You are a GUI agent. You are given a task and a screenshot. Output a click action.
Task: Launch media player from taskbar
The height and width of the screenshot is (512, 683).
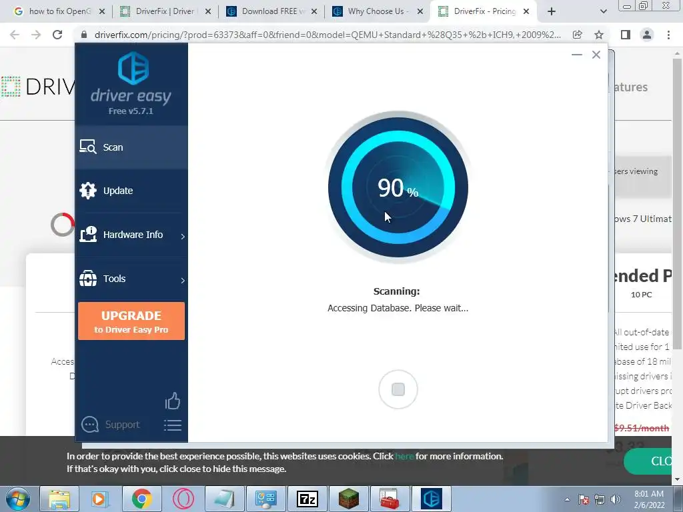[101, 499]
